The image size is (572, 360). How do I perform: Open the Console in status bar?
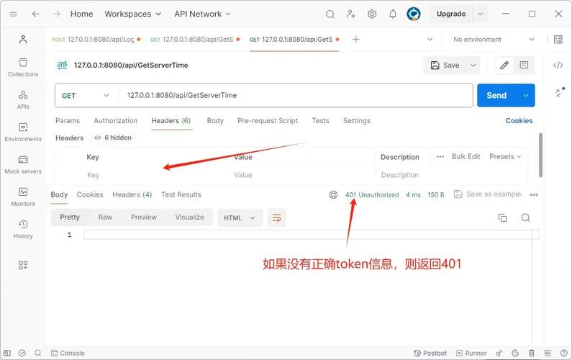(x=68, y=353)
